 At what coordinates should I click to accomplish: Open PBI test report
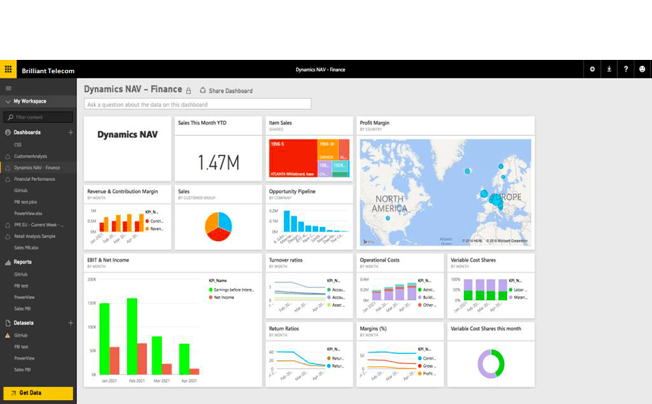click(x=21, y=286)
